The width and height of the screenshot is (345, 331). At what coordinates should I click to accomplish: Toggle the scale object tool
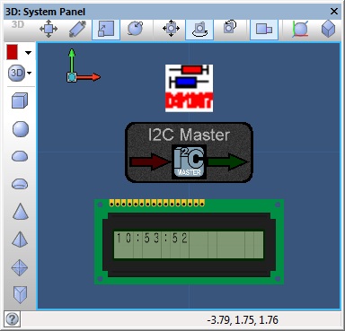[x=106, y=29]
